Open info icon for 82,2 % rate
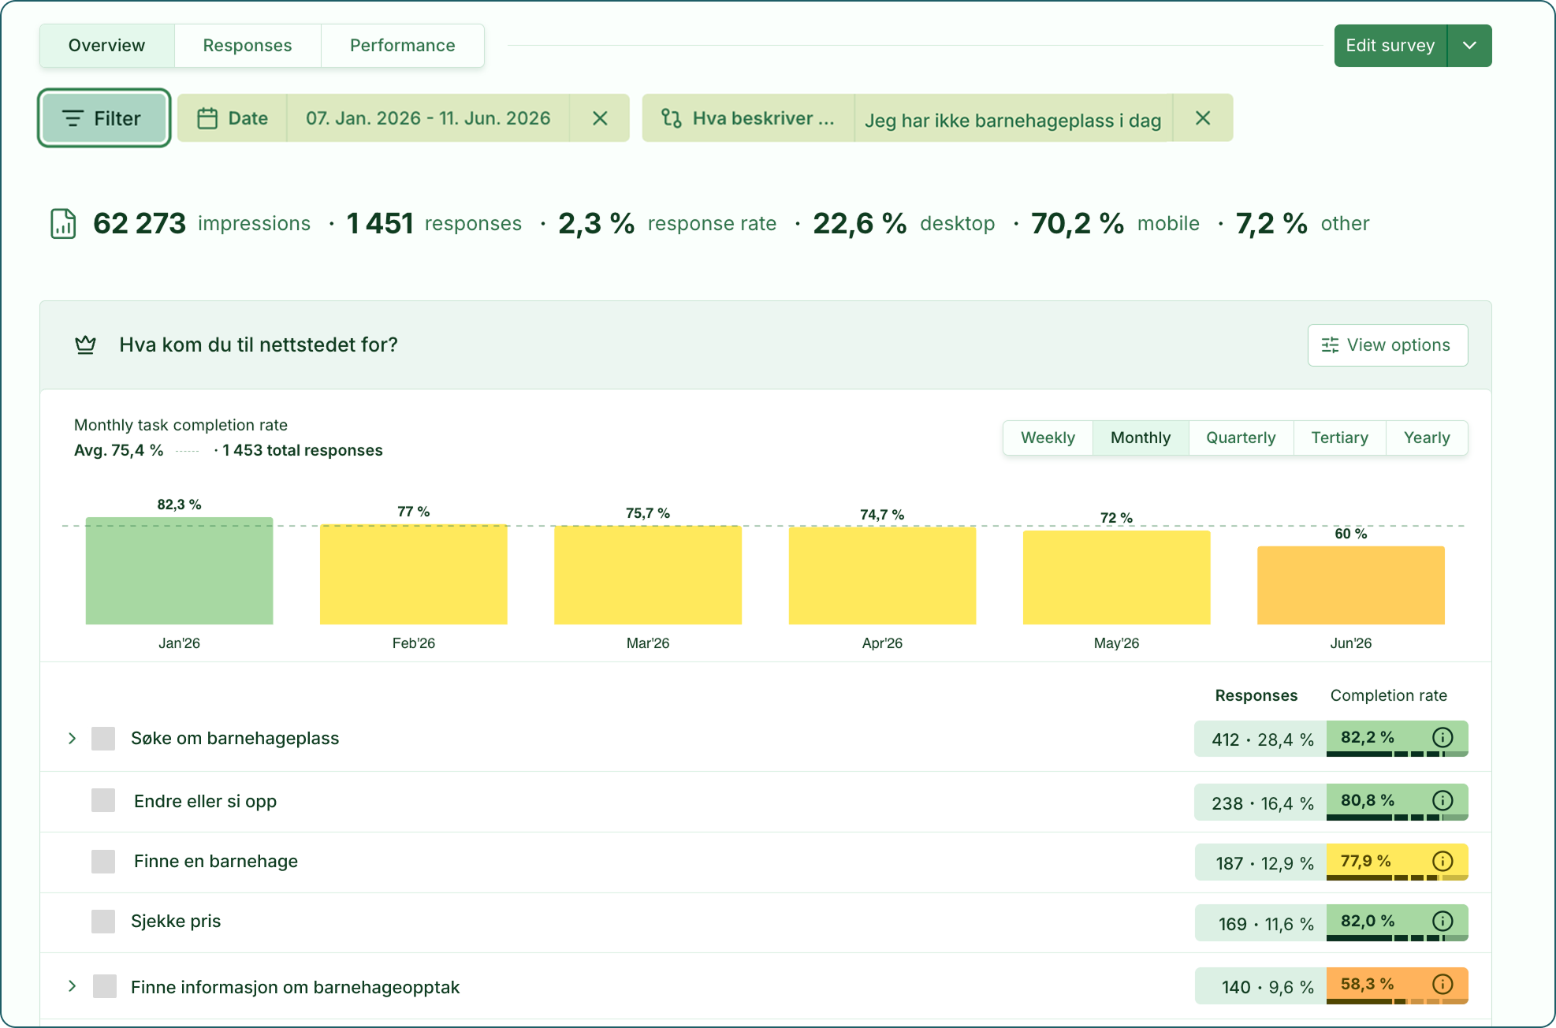Screen dimensions: 1556x1028 (x=1442, y=737)
